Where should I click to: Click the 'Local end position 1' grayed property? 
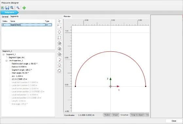pyautogui.click(x=25, y=95)
